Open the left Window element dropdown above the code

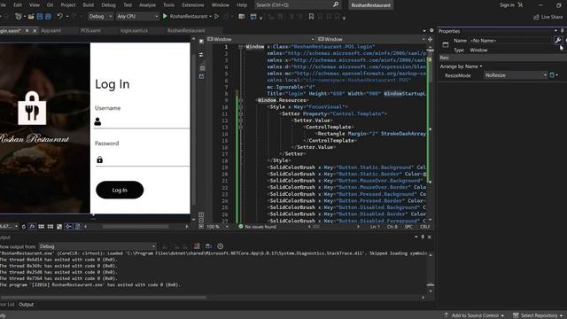(x=261, y=39)
